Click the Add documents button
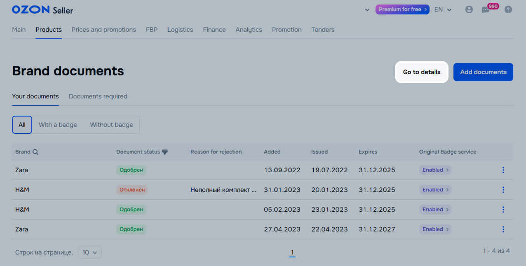 484,72
